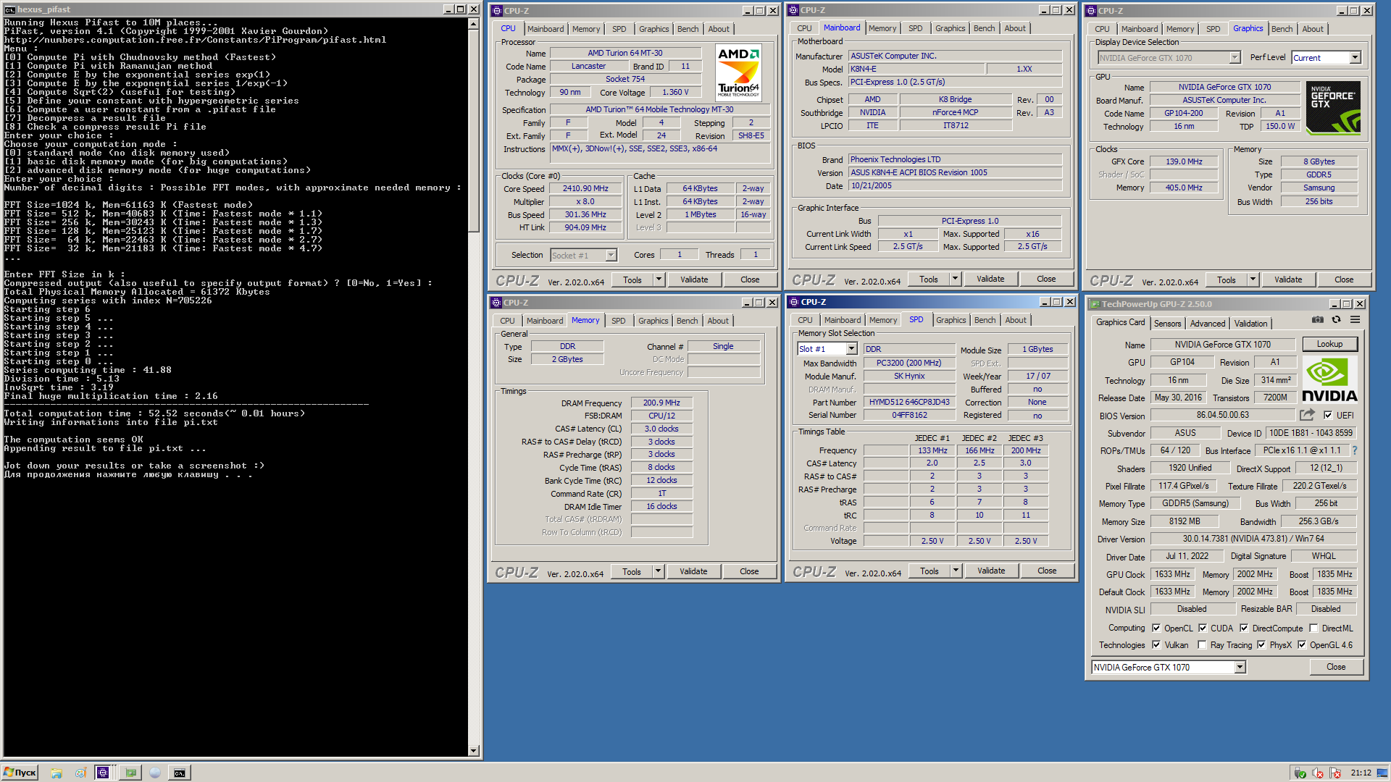Image resolution: width=1391 pixels, height=782 pixels.
Task: Expand the Tools arrow in CPU-Z CPU window
Action: (659, 279)
